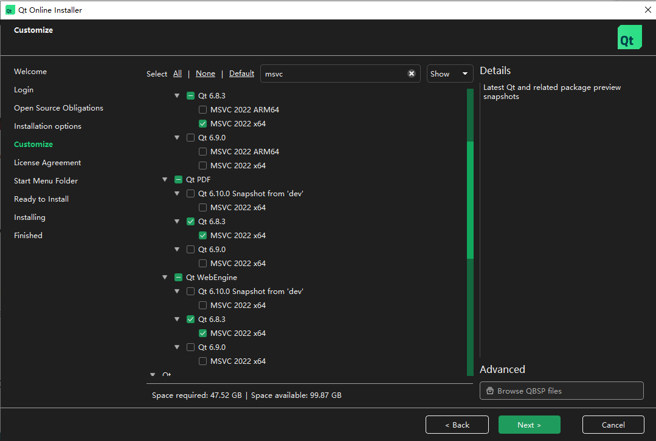The image size is (656, 441).
Task: Click the Select All link
Action: click(178, 73)
